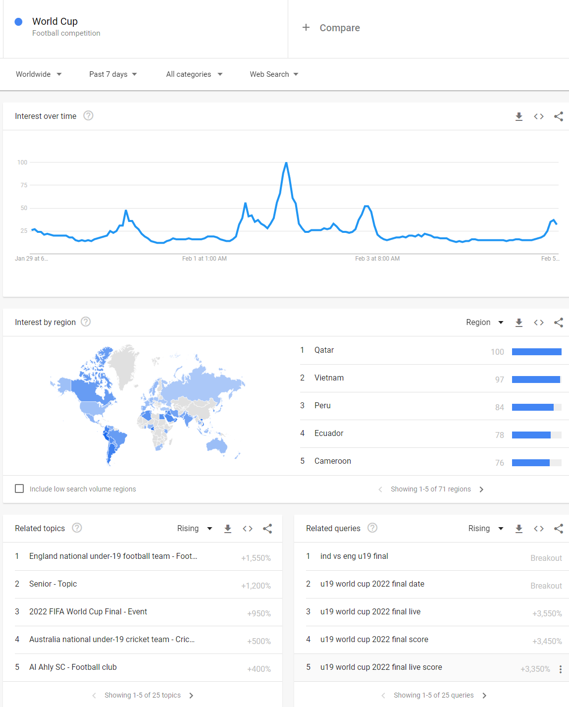Click Compare to add a term
Viewport: 569px width, 707px height.
tap(331, 28)
